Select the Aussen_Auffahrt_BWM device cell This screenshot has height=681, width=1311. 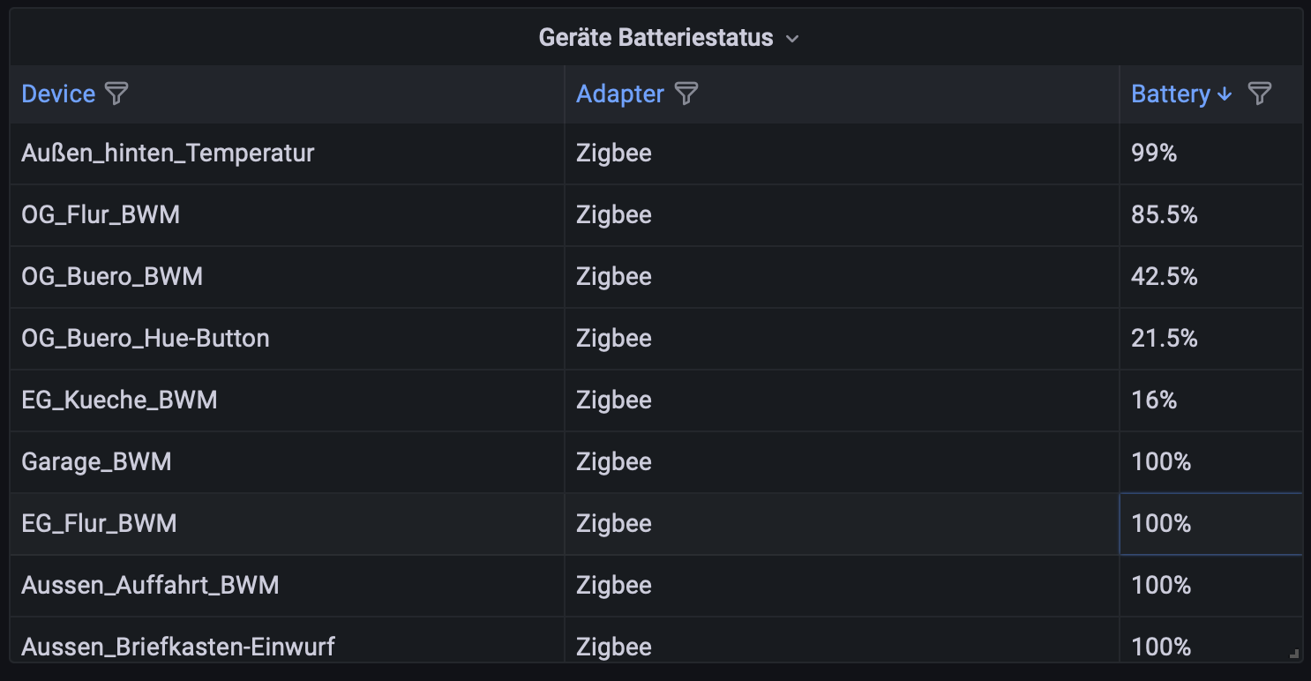click(288, 586)
